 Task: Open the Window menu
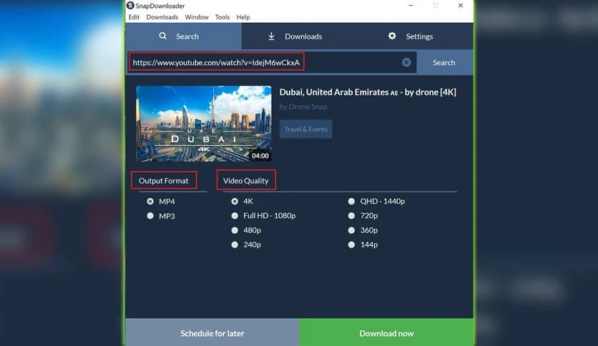pos(197,17)
